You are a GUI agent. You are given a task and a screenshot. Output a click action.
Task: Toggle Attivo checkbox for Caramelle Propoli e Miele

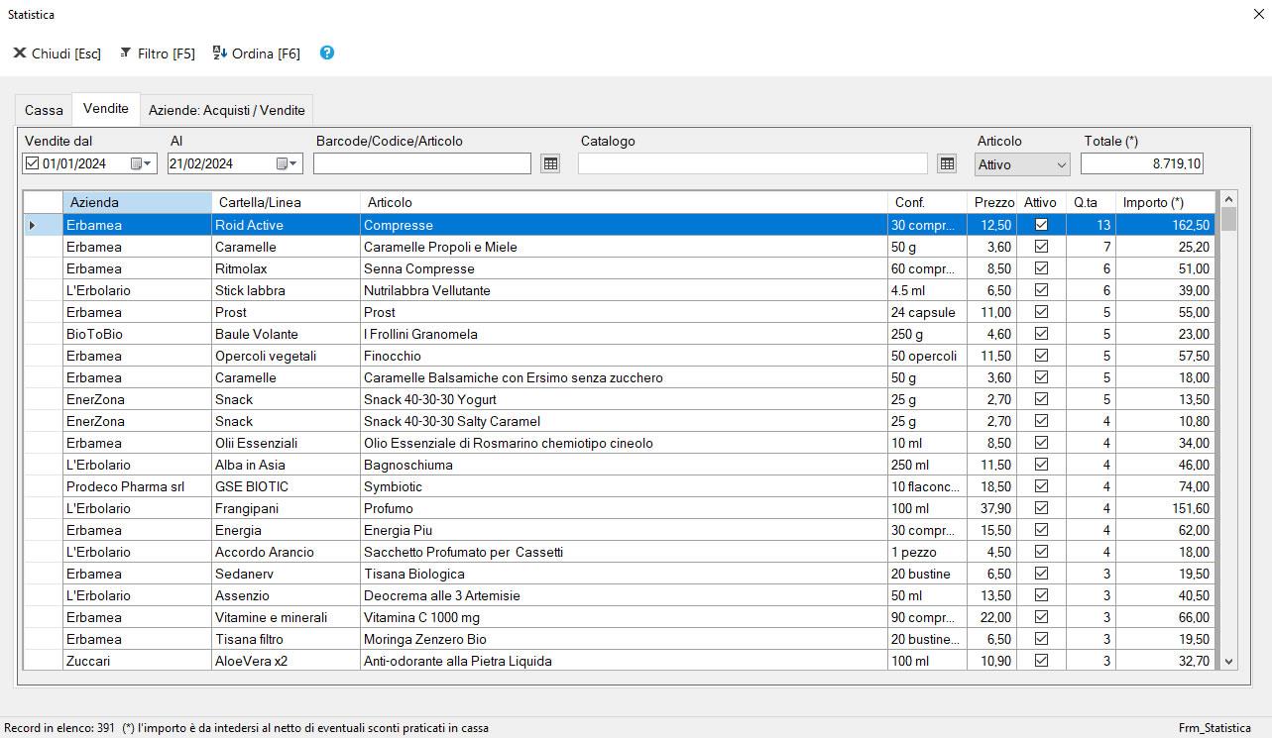(x=1041, y=247)
